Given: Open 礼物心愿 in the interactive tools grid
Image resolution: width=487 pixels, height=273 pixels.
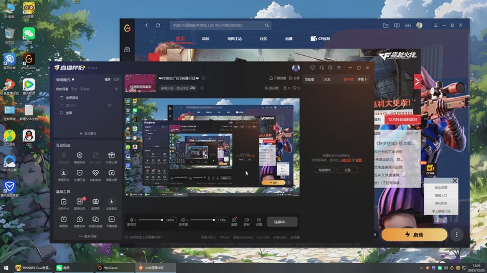Looking at the screenshot, I should 111,155.
